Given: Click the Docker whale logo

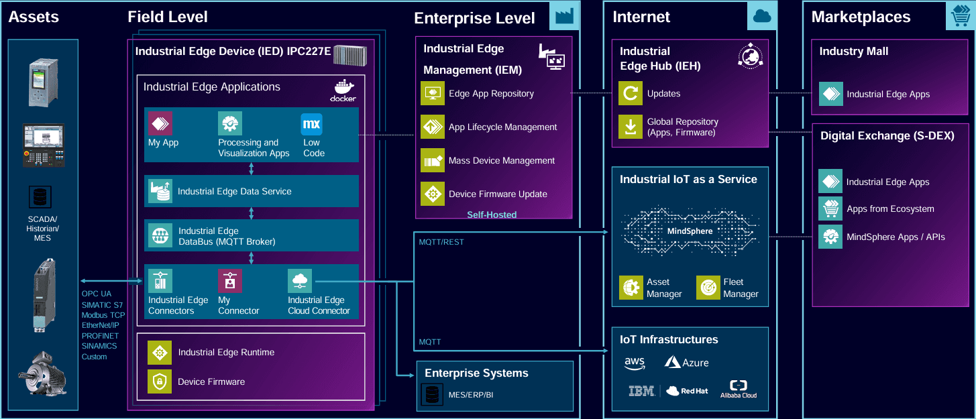Looking at the screenshot, I should [343, 88].
